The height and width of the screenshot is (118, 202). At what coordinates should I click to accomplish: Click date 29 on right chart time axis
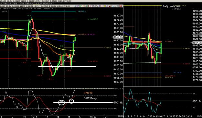191,117
